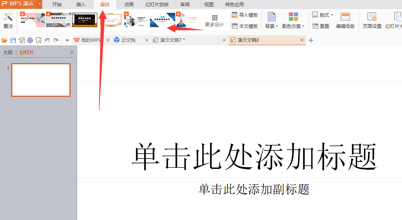
Task: Select the blue dress illustration design template
Action: click(188, 20)
